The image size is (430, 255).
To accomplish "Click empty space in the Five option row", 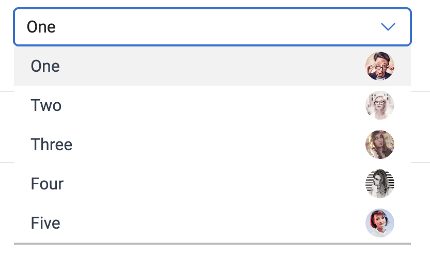I will pos(207,223).
